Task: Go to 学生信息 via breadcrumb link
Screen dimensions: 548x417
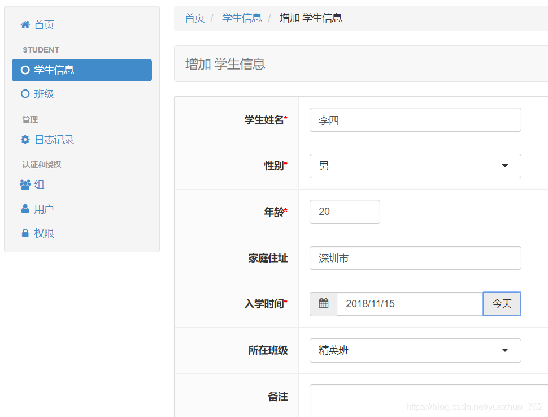Action: pos(242,18)
